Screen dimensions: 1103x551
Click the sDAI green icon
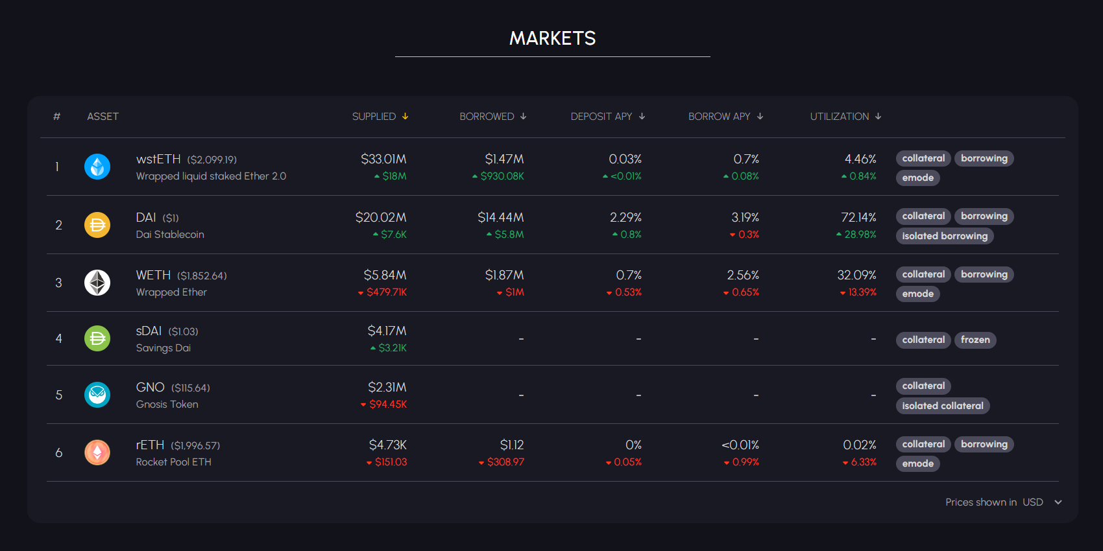97,338
